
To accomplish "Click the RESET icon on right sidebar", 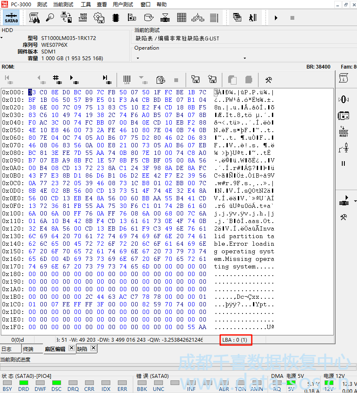I will (x=344, y=132).
